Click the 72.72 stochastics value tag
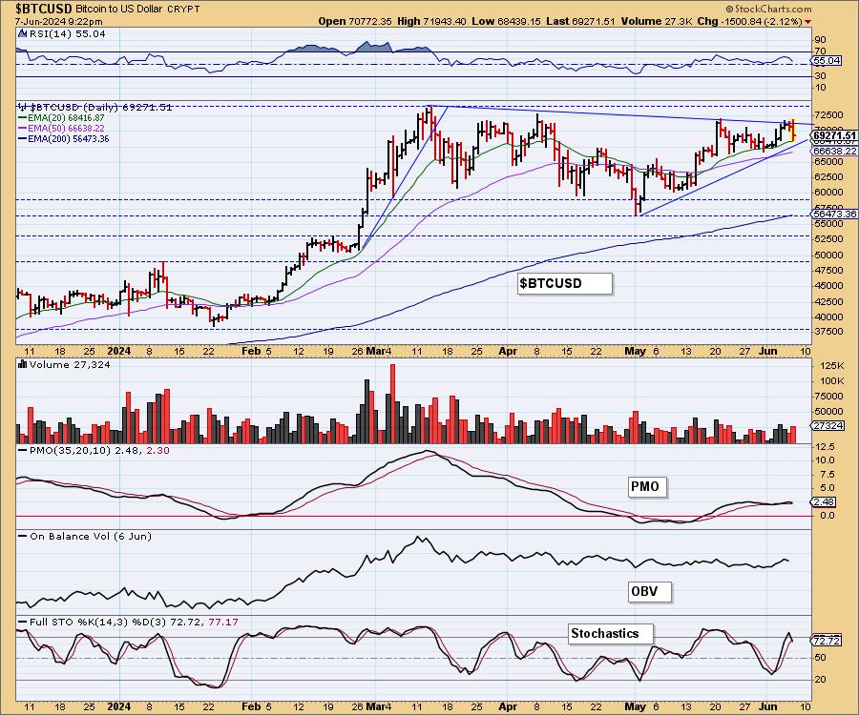 point(828,641)
